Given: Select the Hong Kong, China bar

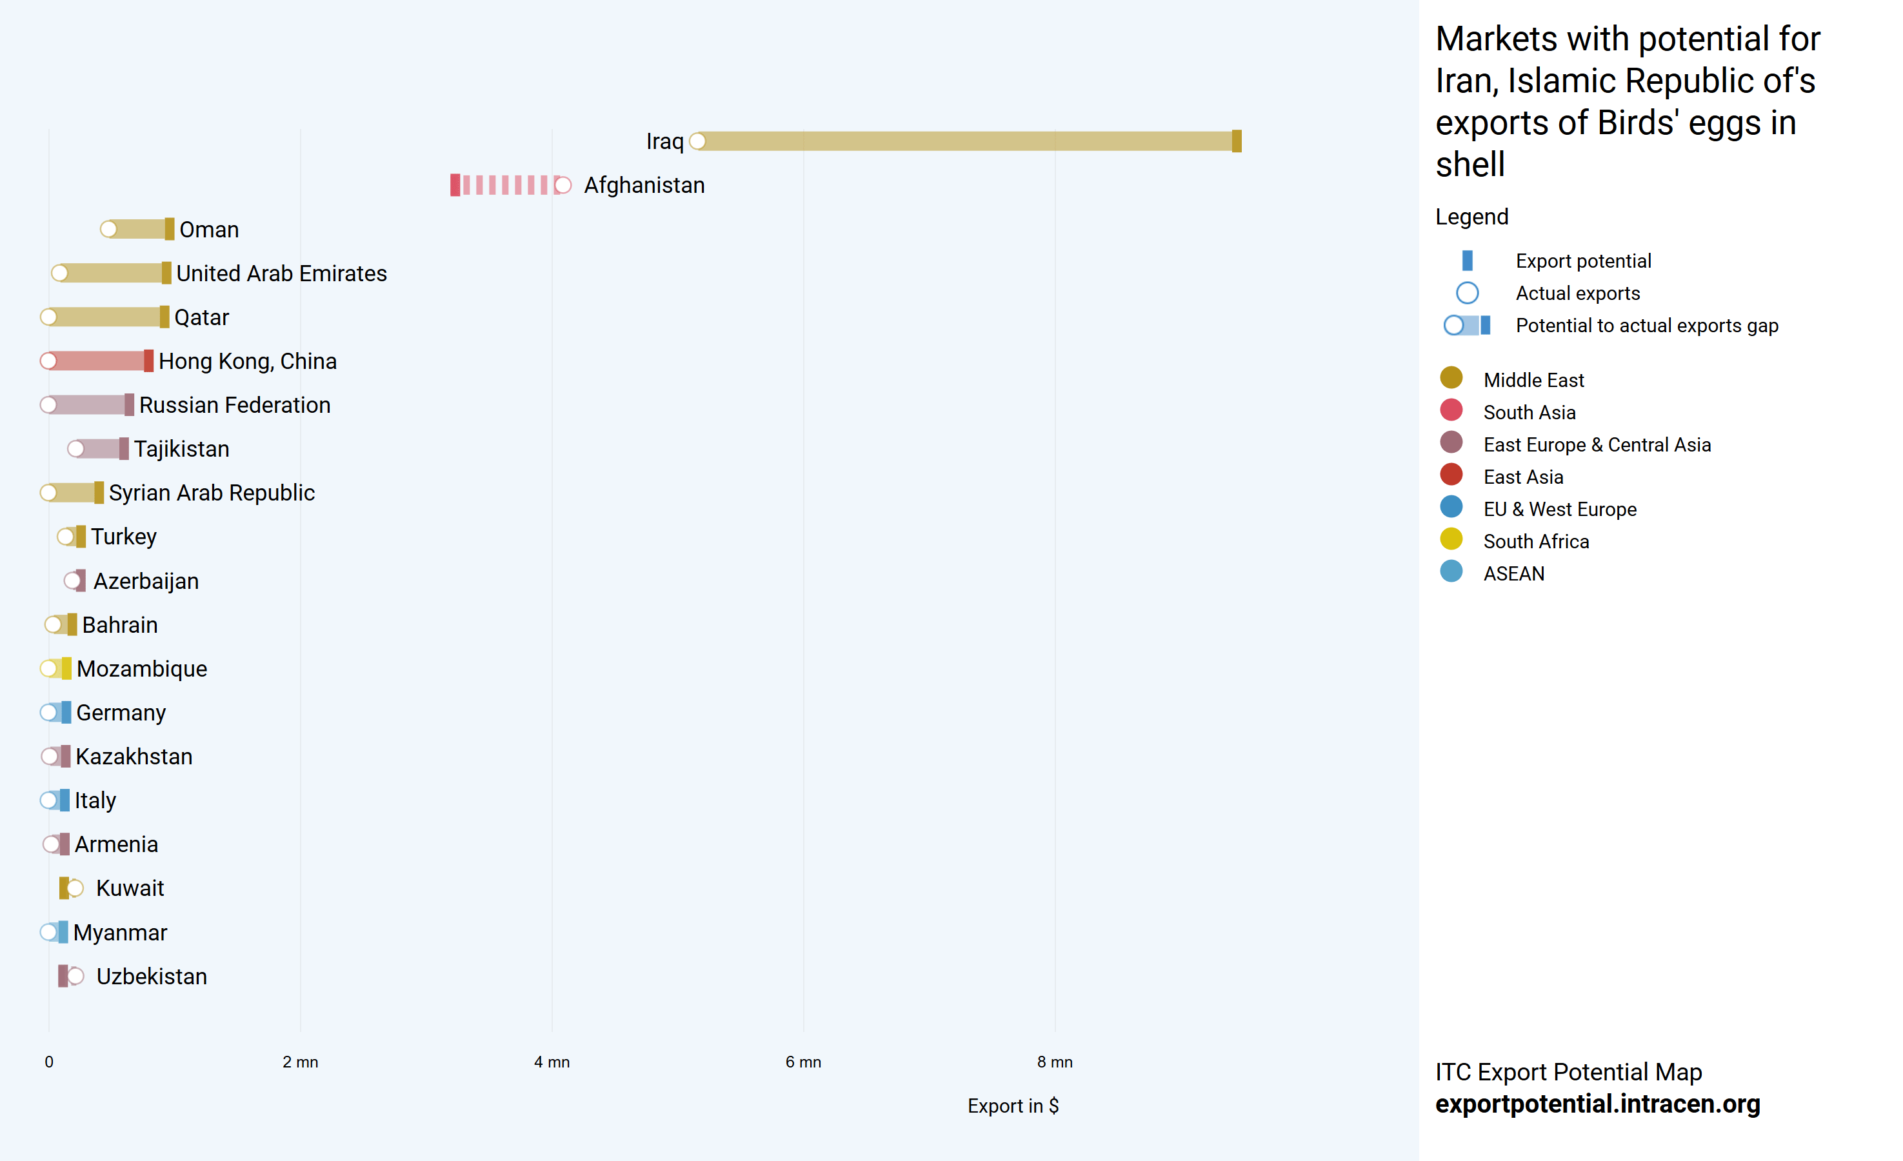Looking at the screenshot, I should pos(97,361).
